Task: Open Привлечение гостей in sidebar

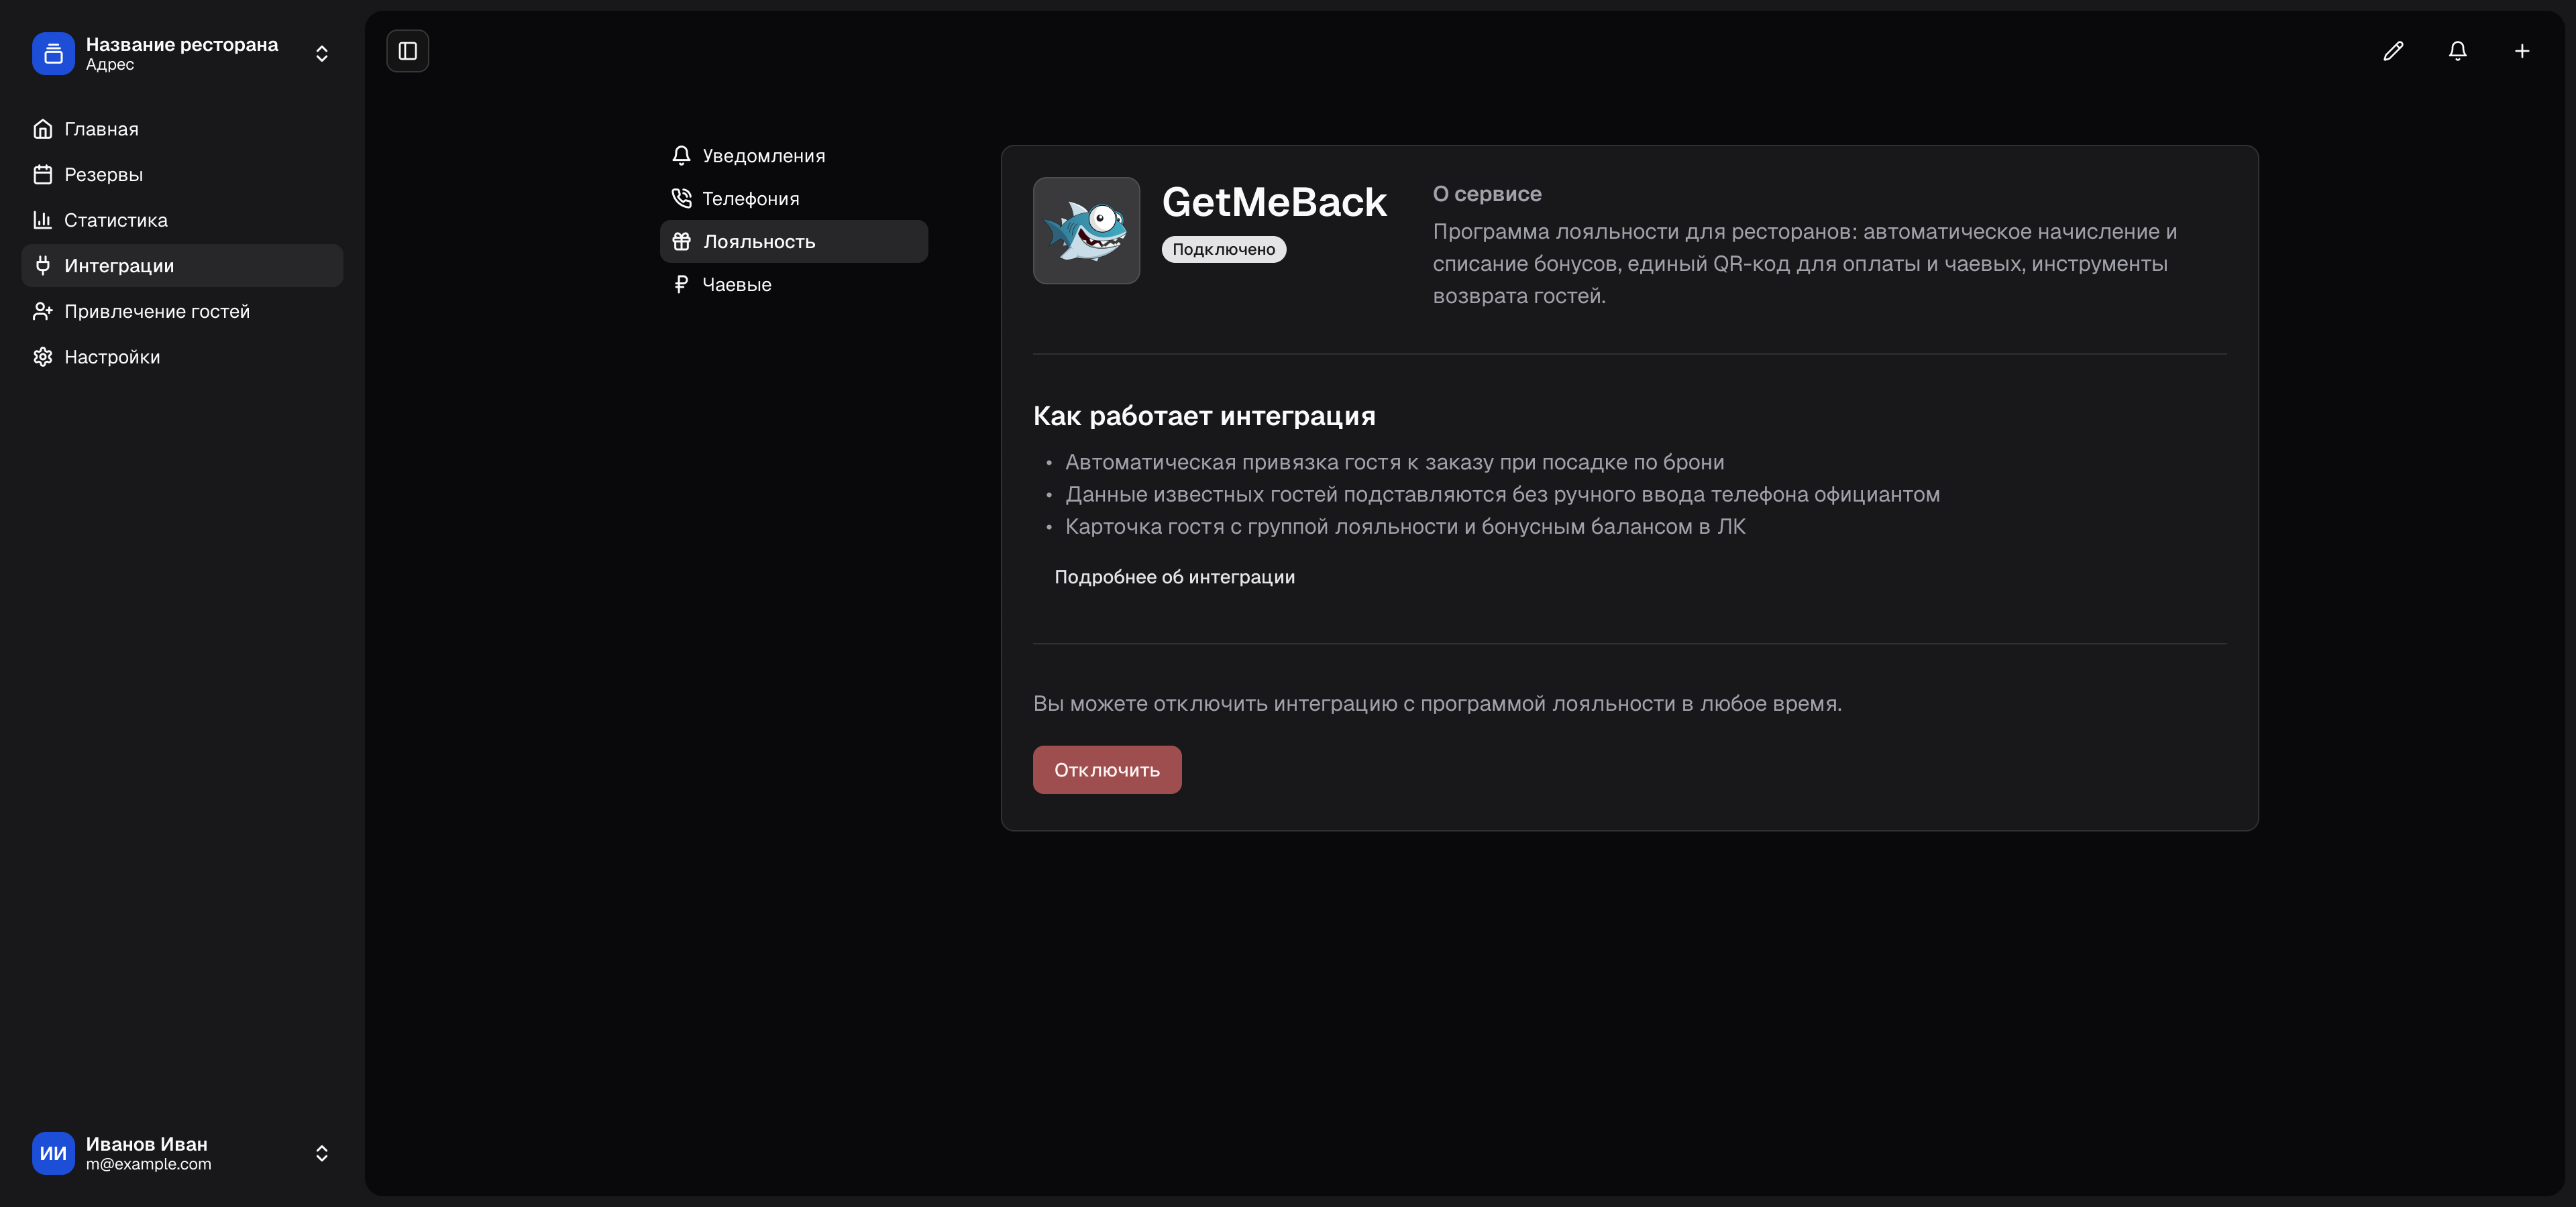Action: pos(182,312)
